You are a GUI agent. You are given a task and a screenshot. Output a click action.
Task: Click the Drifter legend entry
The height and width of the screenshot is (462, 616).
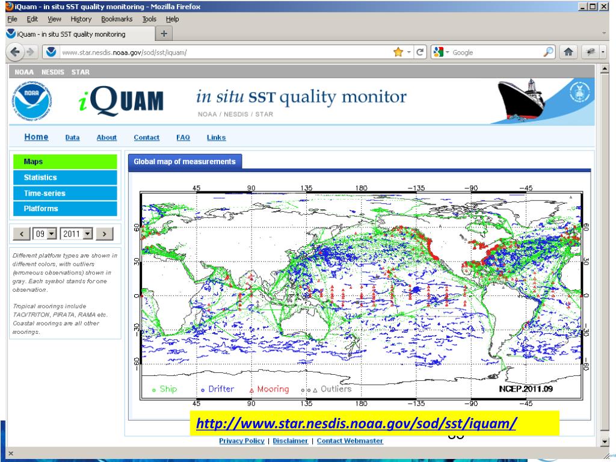217,389
